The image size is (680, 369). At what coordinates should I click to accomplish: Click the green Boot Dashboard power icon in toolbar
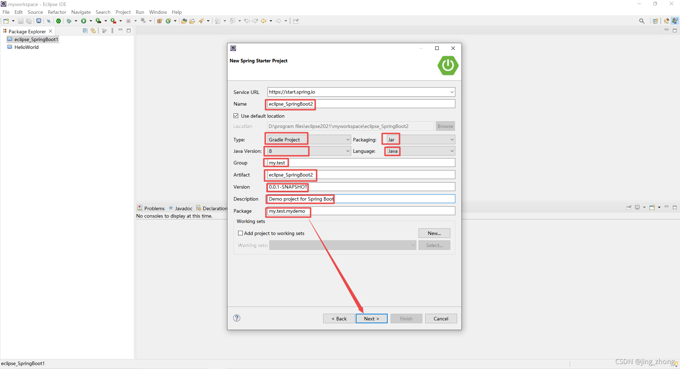pos(58,21)
